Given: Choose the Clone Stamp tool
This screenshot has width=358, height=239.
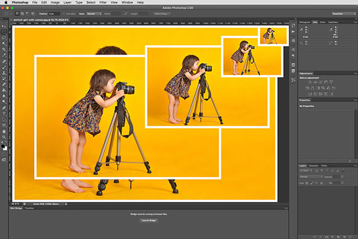Looking at the screenshot, I should click(x=4, y=73).
